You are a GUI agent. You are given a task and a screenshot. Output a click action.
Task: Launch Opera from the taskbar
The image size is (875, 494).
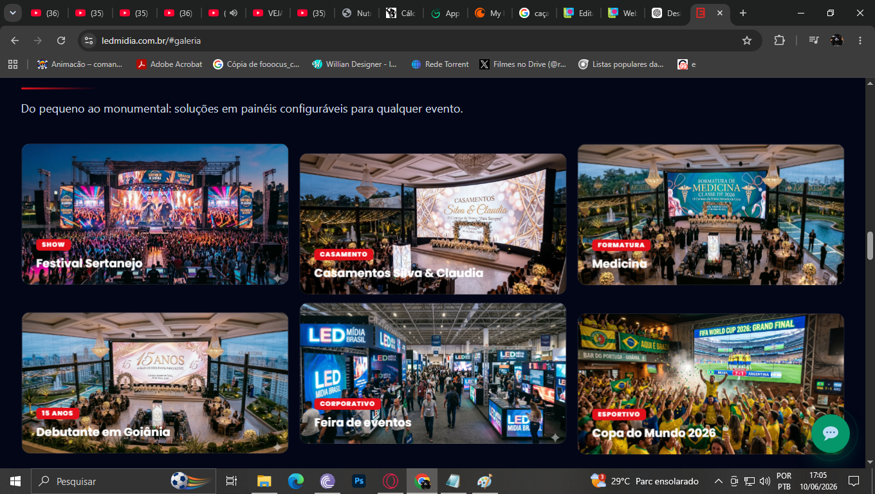tap(391, 481)
